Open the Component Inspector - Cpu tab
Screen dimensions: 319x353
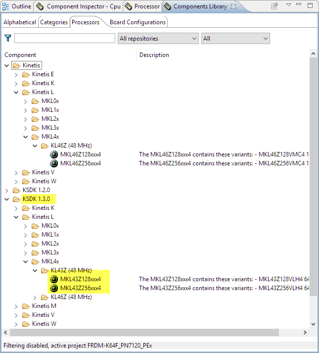coord(78,6)
